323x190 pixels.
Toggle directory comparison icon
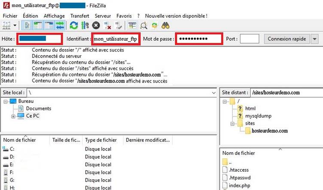coord(143,25)
